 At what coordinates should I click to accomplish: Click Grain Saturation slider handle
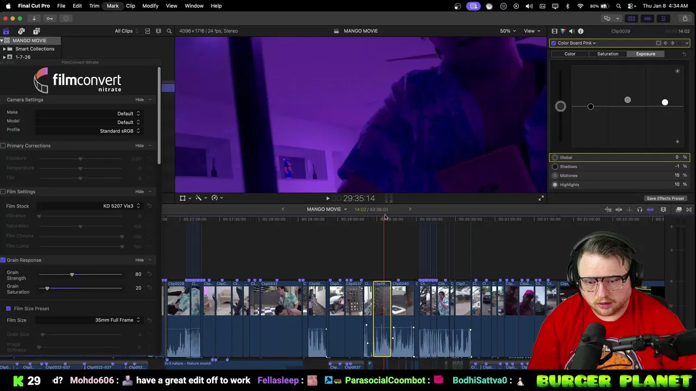click(47, 288)
